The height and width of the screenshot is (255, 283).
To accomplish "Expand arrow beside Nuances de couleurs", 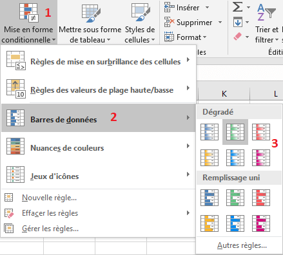I will (x=188, y=146).
